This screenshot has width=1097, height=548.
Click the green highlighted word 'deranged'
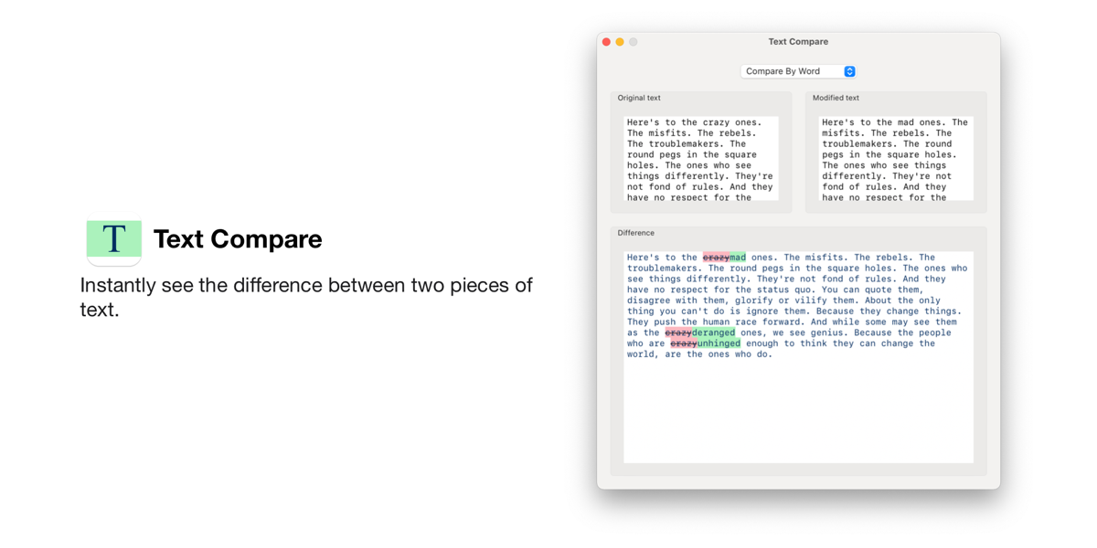point(714,332)
